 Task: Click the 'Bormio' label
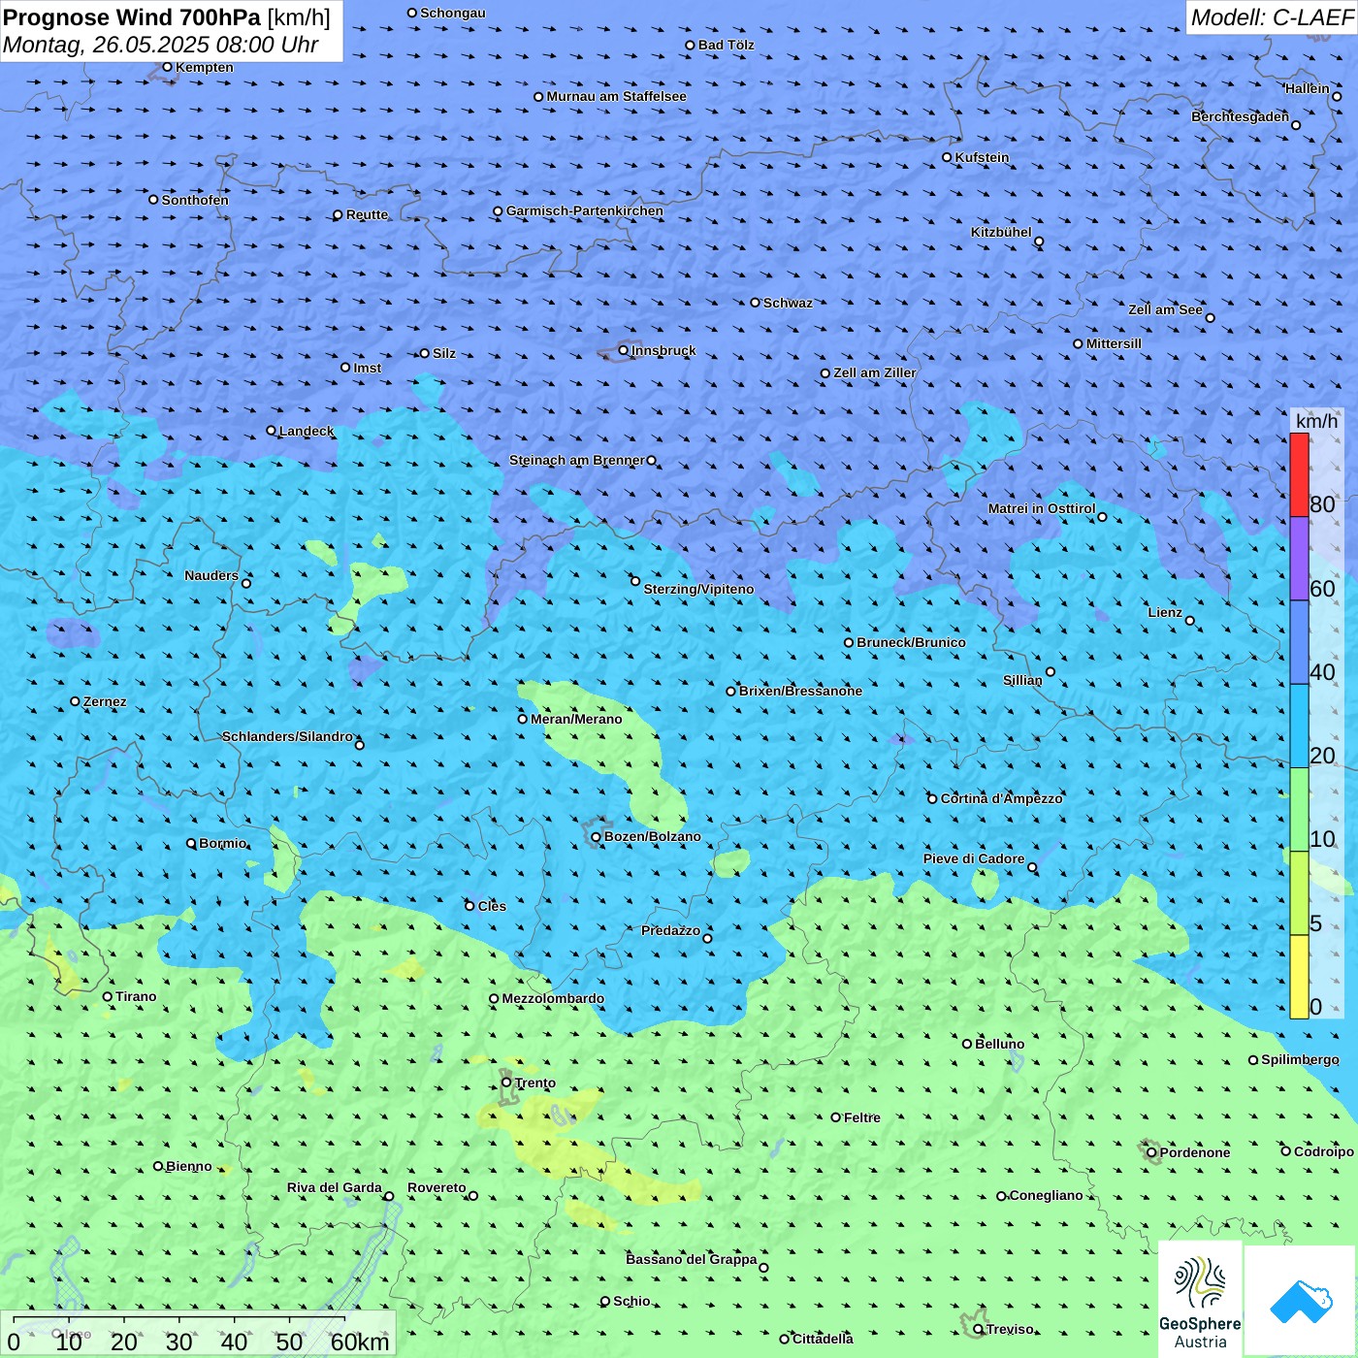click(222, 843)
